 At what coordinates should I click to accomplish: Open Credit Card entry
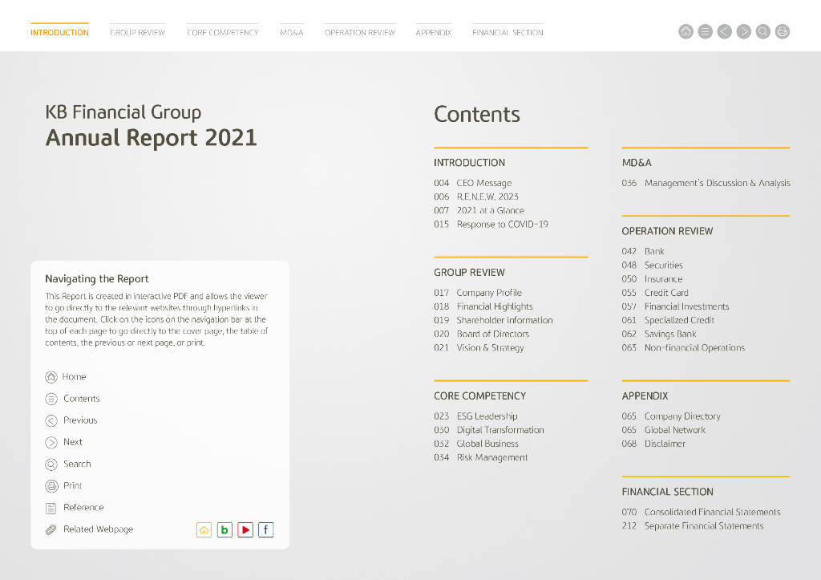tap(655, 292)
